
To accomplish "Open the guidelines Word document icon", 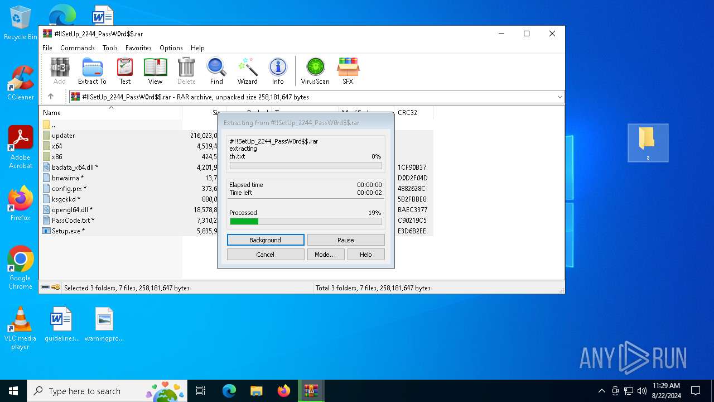I will click(61, 324).
